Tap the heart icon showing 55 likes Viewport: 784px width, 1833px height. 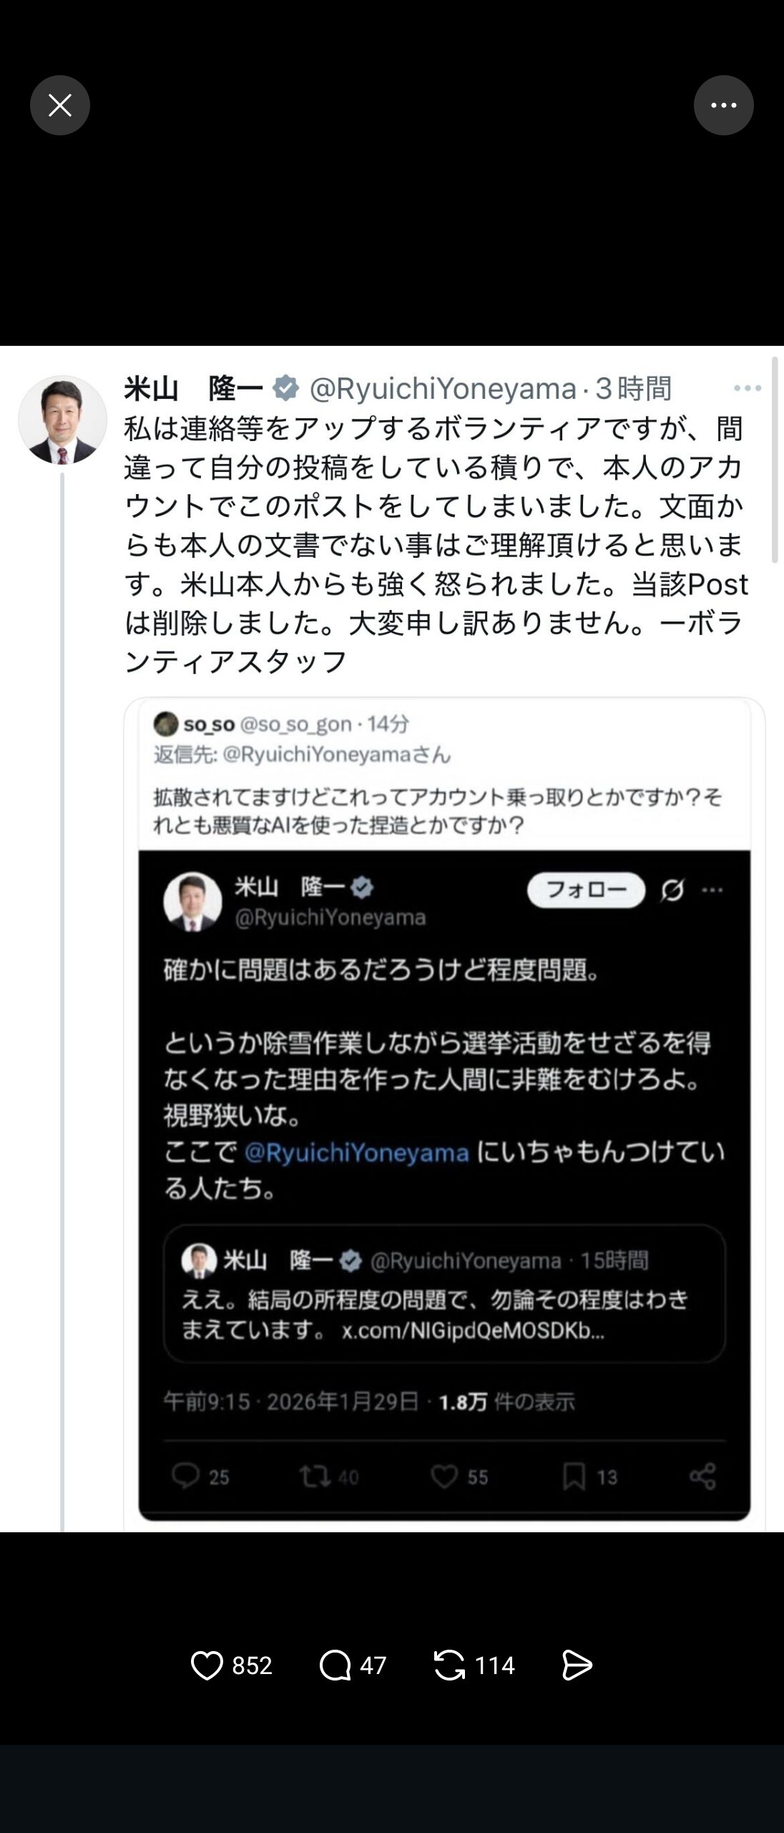click(444, 1477)
